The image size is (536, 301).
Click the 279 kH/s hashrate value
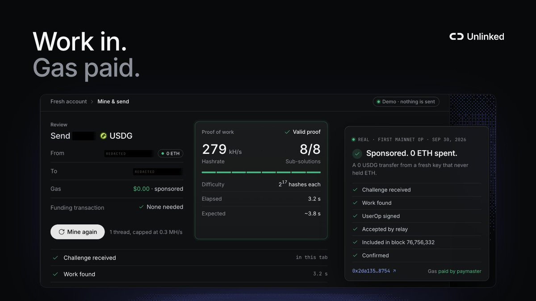(222, 149)
